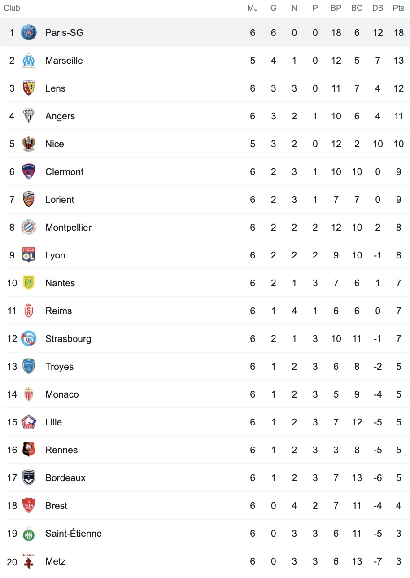Click the Marseille club logo

click(x=29, y=61)
